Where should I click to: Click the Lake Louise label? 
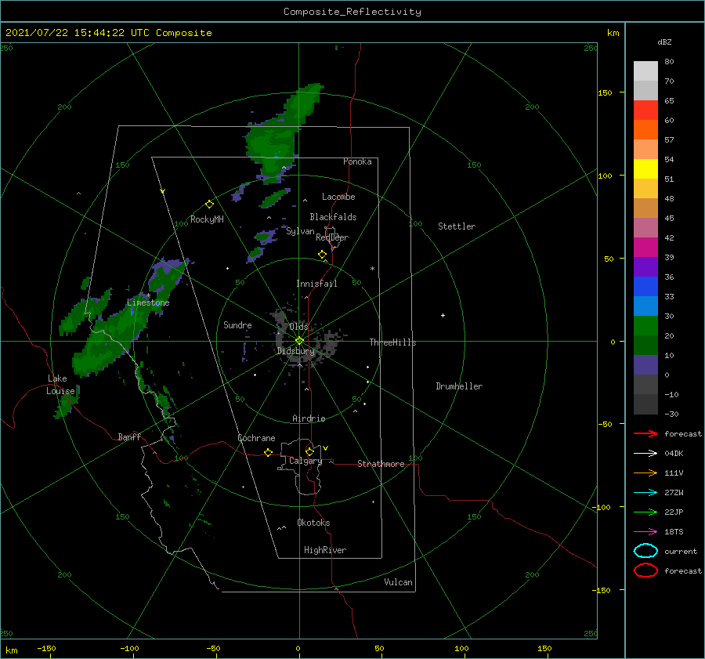[x=60, y=385]
